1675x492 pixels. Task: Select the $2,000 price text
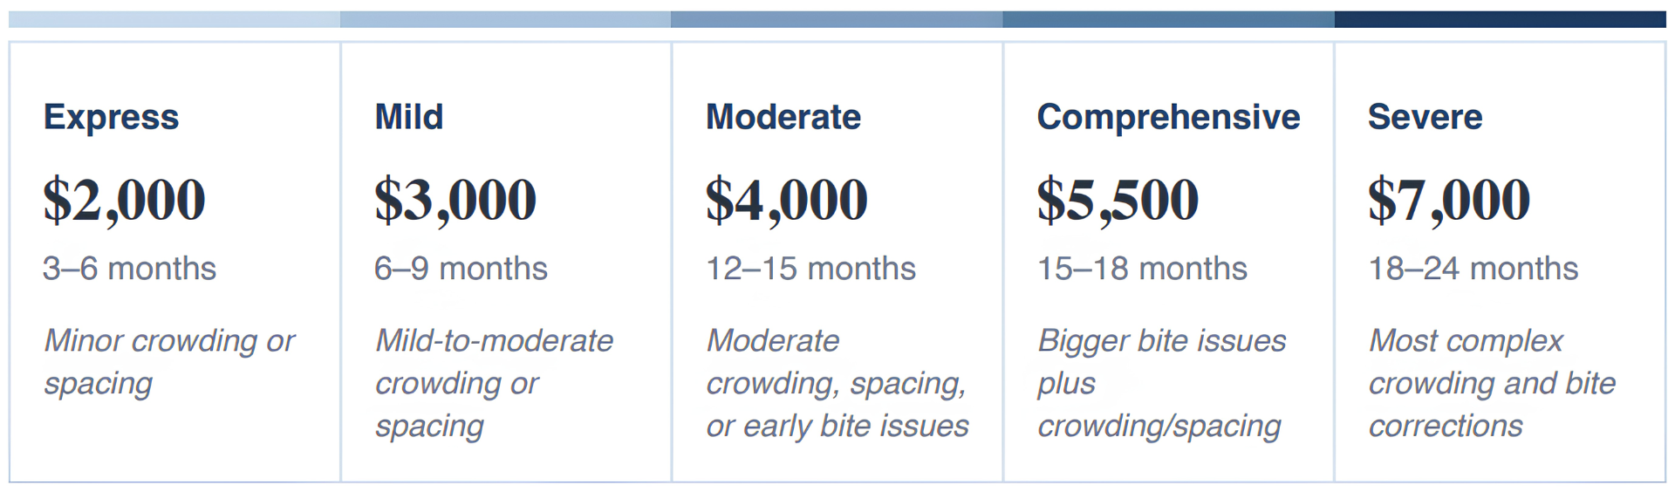point(124,200)
